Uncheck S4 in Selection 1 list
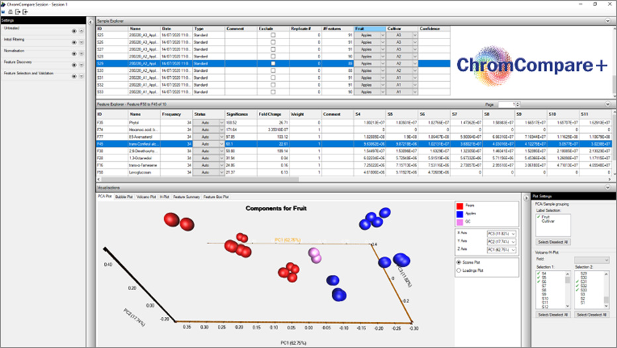 click(x=539, y=274)
